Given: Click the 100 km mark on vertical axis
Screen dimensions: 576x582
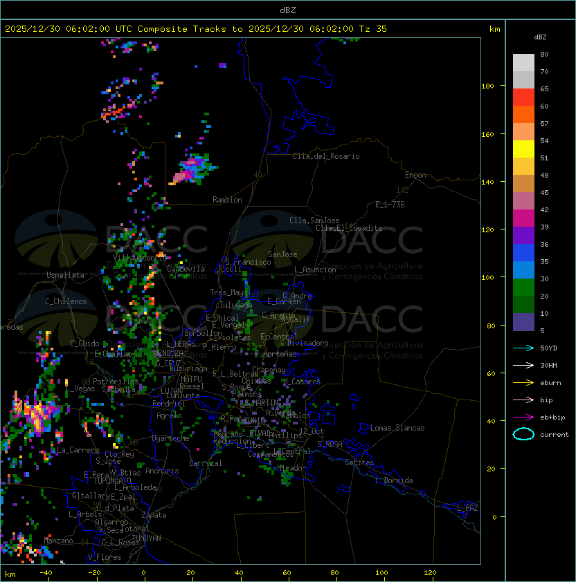Looking at the screenshot, I should (487, 277).
